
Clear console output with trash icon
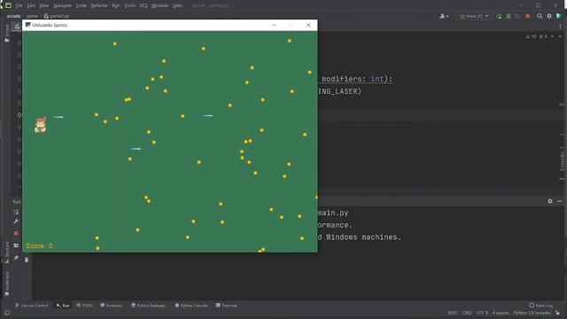27,260
